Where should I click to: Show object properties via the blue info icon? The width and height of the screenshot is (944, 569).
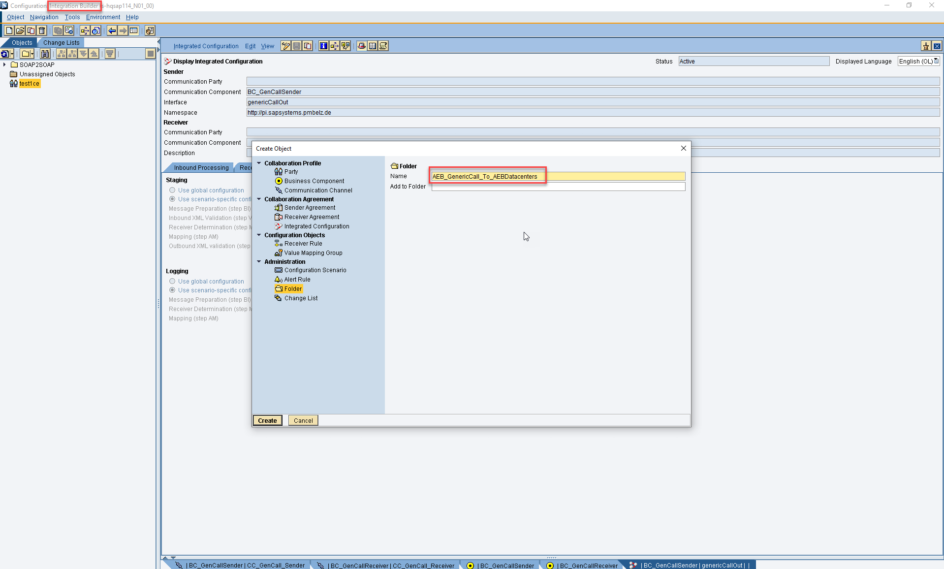323,46
